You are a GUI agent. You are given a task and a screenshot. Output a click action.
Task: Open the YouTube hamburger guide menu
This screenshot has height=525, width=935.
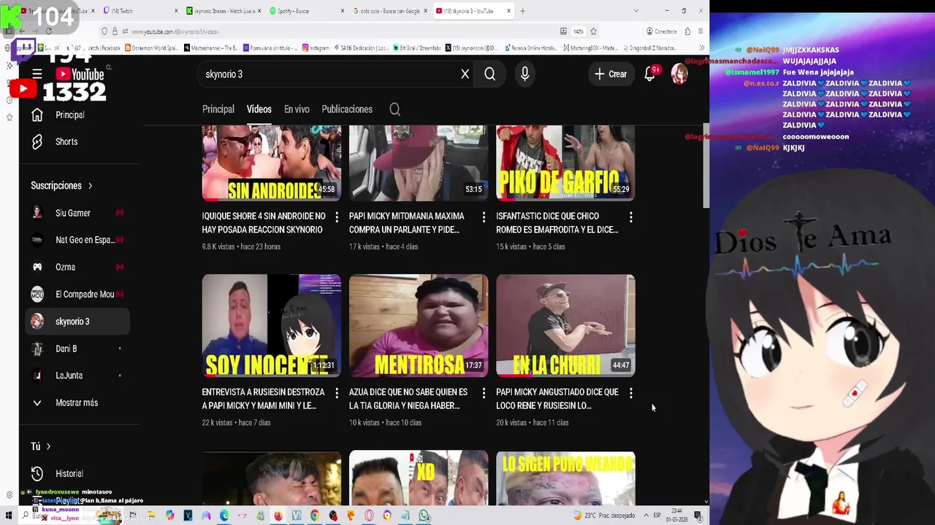pos(37,74)
